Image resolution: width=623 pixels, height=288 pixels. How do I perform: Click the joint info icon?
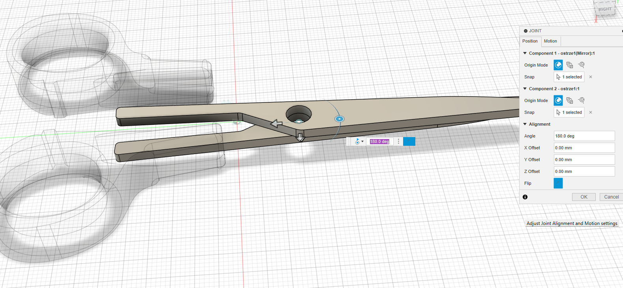point(525,197)
